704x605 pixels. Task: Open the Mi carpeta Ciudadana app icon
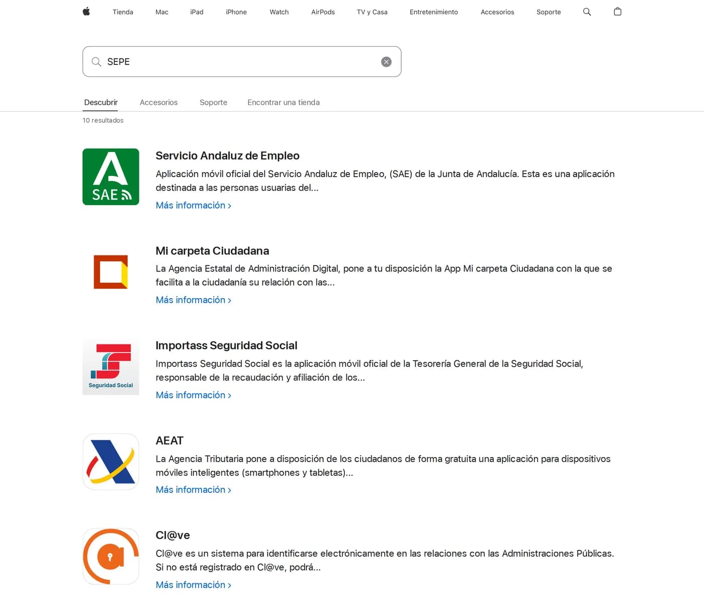[x=111, y=272]
